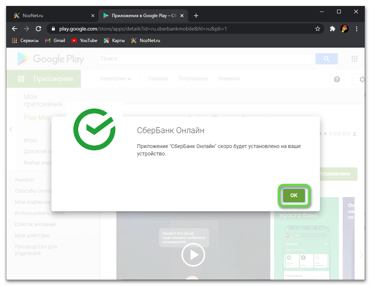Go back with the browser back arrow
The width and height of the screenshot is (371, 286).
pos(15,29)
